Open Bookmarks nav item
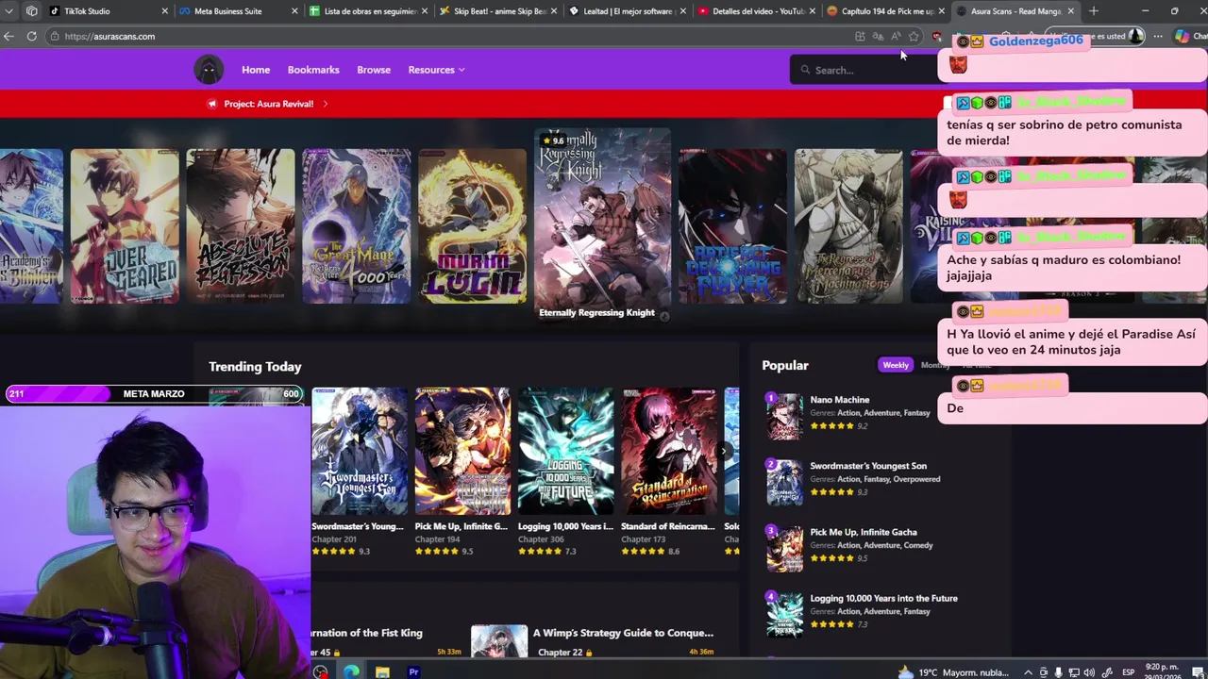1208x679 pixels. point(313,70)
